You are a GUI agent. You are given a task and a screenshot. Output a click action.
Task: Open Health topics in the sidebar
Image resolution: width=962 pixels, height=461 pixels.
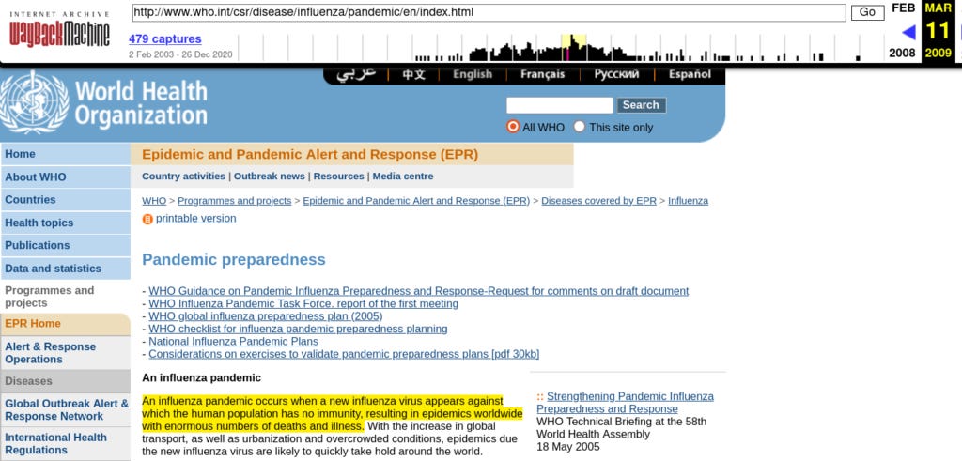65,223
